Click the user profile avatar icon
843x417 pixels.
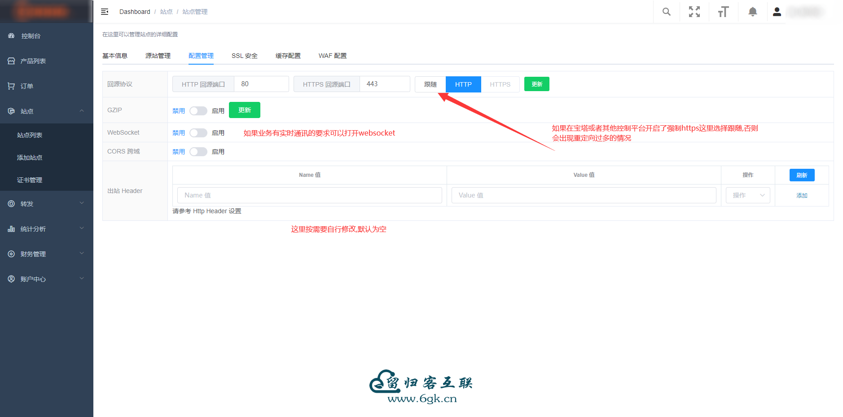coord(777,12)
